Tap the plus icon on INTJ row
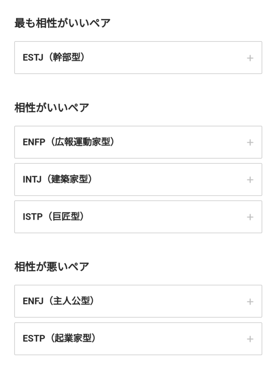 (250, 180)
